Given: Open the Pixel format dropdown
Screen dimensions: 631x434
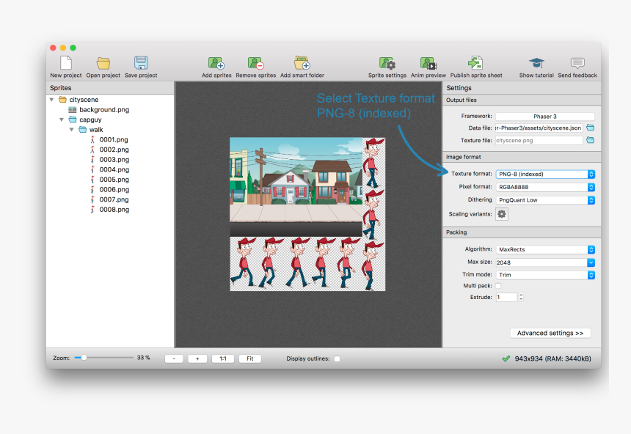Looking at the screenshot, I should point(544,186).
